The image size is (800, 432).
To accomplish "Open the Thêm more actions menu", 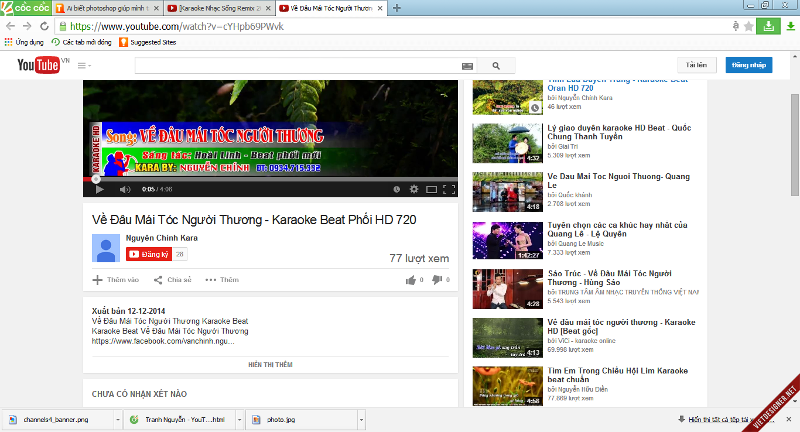I will 222,280.
